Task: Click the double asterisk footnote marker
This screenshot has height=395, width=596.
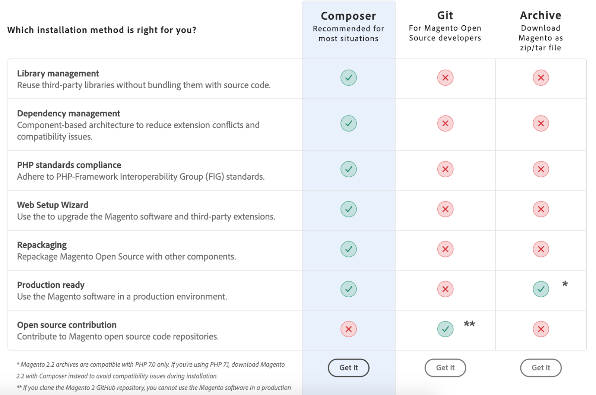Action: pyautogui.click(x=469, y=324)
